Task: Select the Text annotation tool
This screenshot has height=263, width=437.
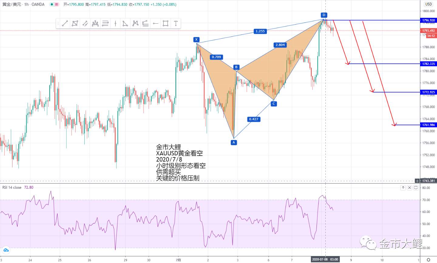Action: [176, 23]
